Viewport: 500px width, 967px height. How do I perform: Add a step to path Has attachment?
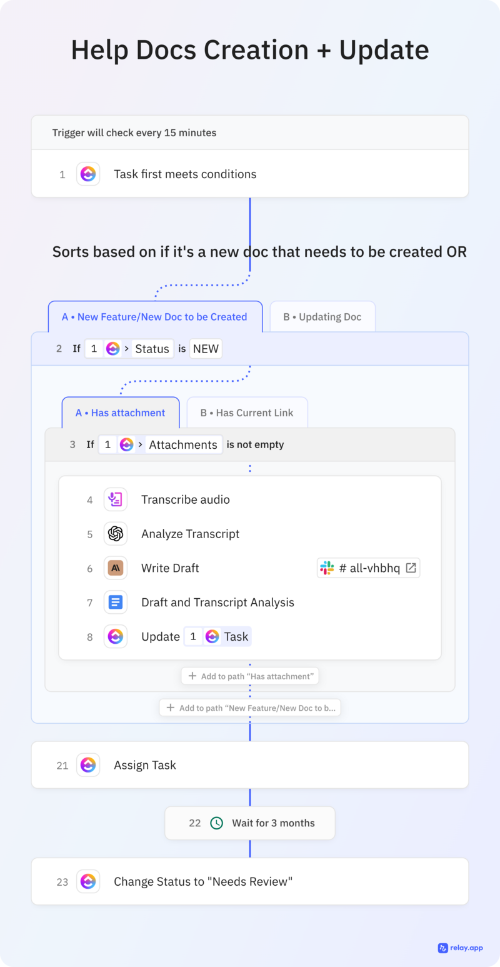250,676
